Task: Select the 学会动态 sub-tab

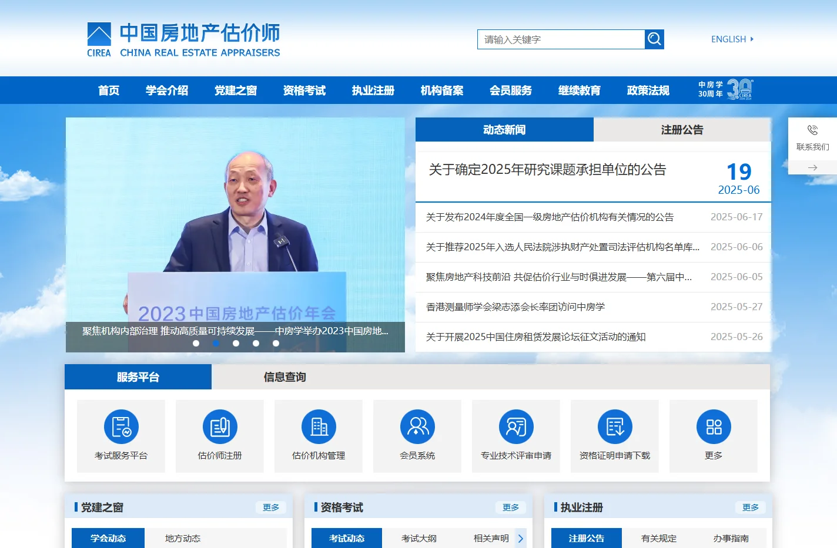Action: 108,538
